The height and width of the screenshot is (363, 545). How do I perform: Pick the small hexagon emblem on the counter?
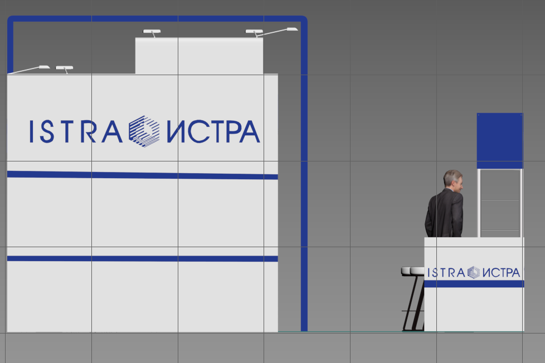(474, 272)
